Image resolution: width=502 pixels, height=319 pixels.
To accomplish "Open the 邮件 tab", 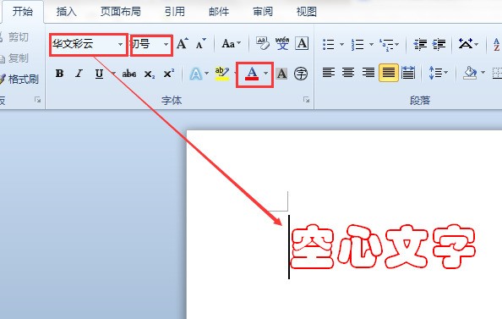I will click(x=219, y=12).
